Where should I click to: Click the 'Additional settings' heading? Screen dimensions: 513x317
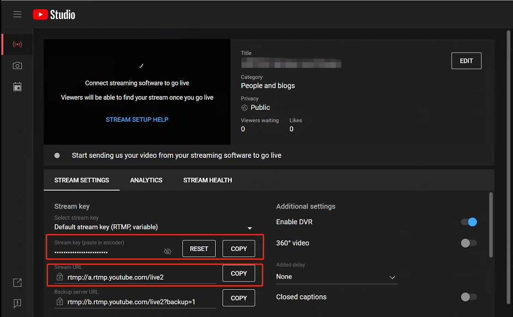tap(306, 206)
